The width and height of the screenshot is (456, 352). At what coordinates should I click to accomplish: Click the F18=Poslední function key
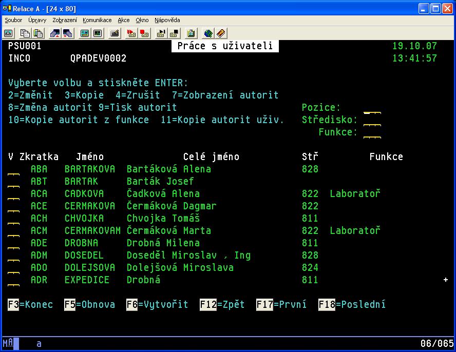click(x=352, y=304)
